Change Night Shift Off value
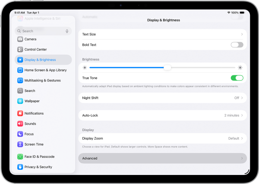259x184 pixels. [237, 98]
